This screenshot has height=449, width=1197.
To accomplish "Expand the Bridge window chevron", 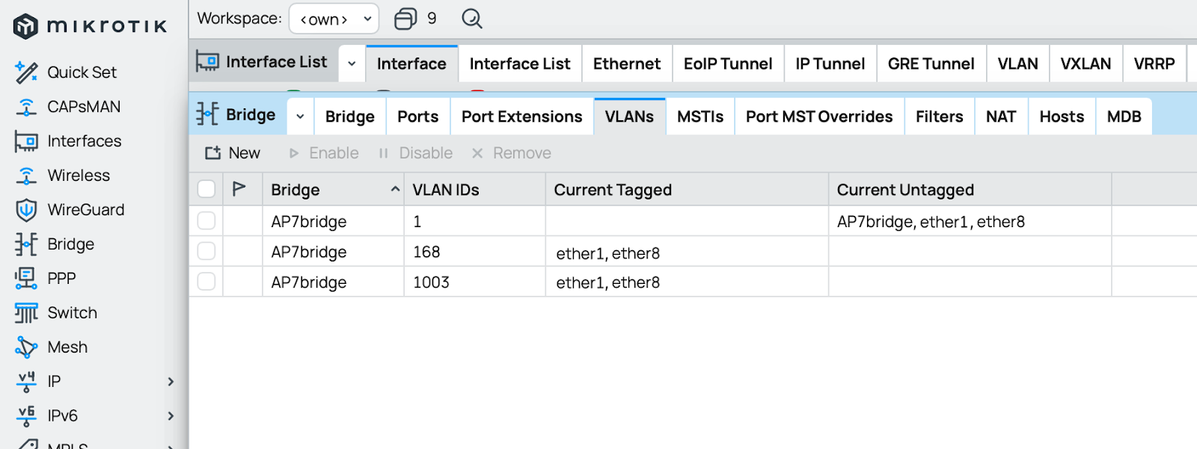I will 300,117.
